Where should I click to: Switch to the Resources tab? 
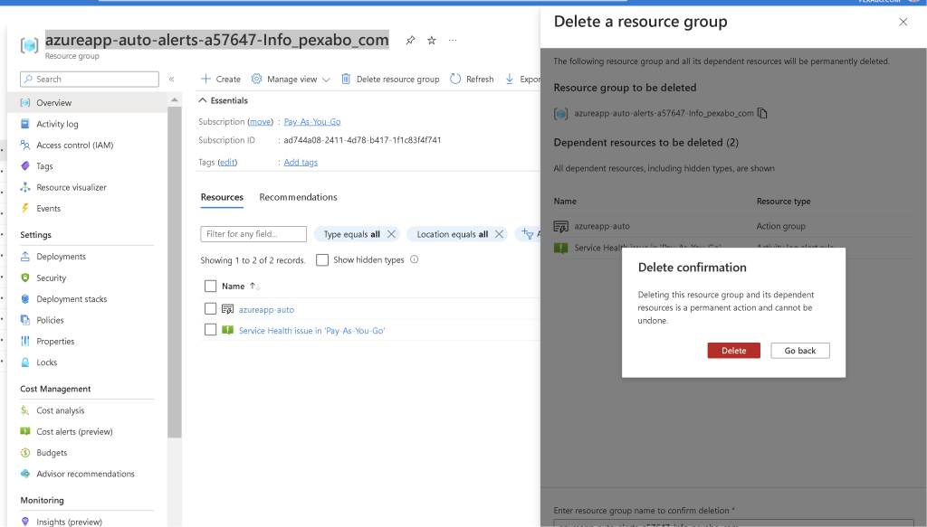[x=222, y=197]
